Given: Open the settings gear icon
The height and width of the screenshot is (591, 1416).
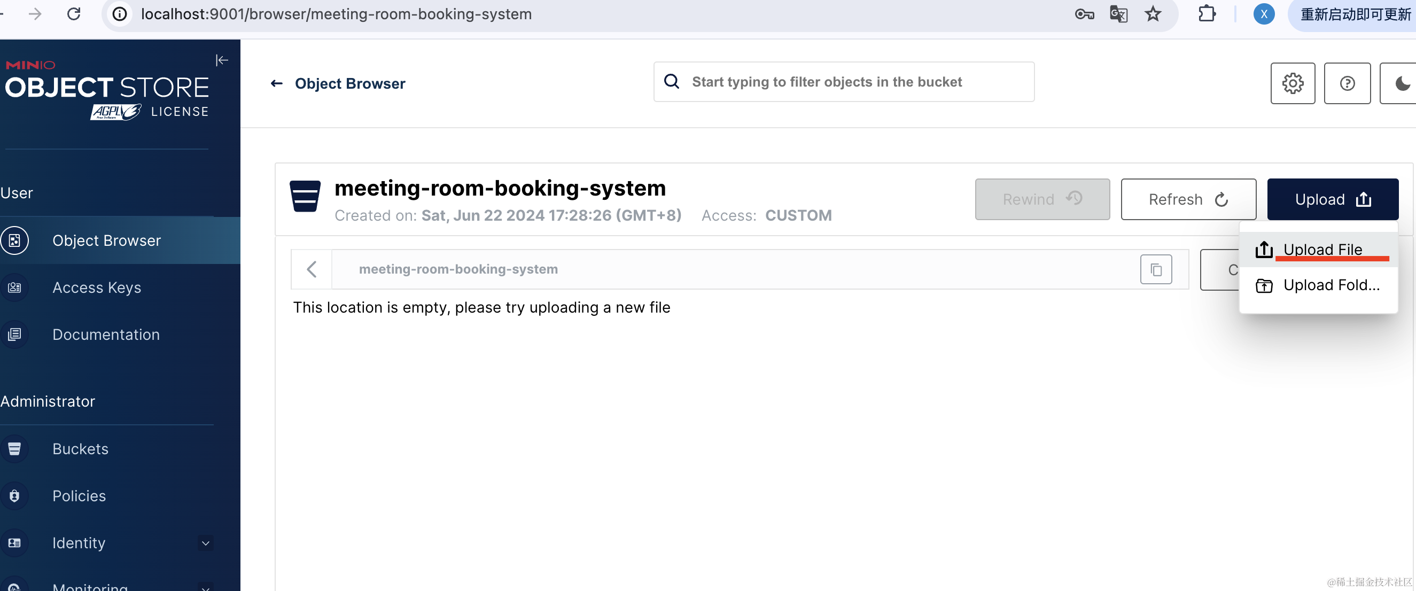Looking at the screenshot, I should click(x=1293, y=83).
